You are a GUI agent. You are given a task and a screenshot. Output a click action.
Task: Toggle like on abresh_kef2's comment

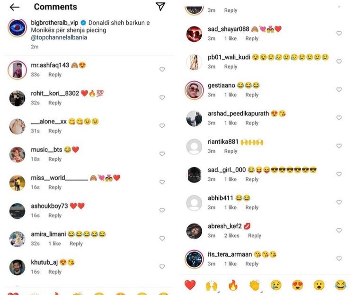[339, 230]
